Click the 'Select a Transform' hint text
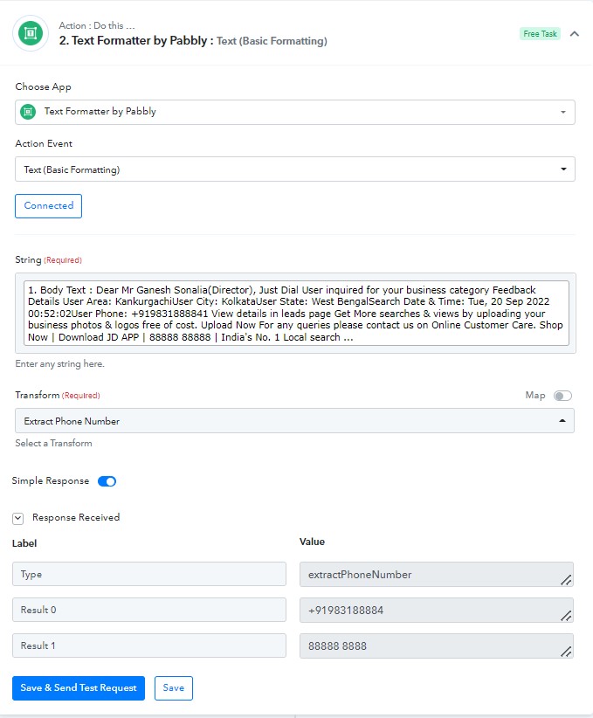Image resolution: width=593 pixels, height=718 pixels. [x=53, y=443]
